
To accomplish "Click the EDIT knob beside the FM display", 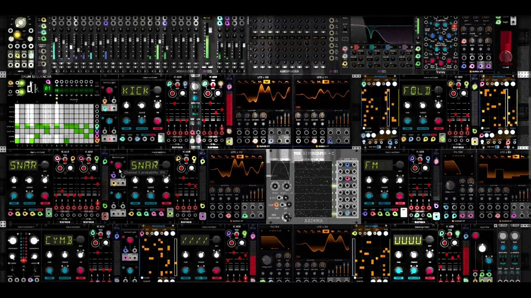I will click(x=400, y=165).
